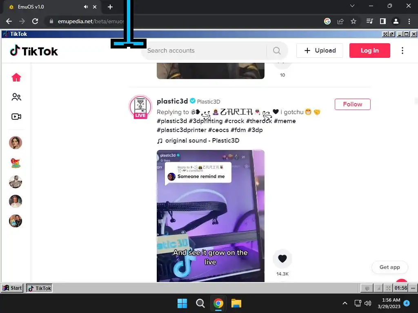Follow the plastic3d account
Image resolution: width=418 pixels, height=313 pixels.
click(x=352, y=104)
